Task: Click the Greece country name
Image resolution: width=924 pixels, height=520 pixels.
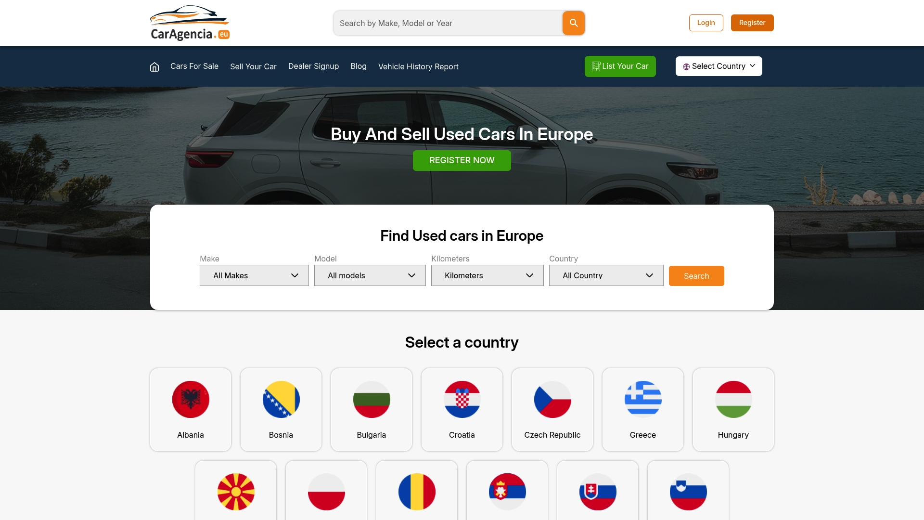Action: tap(643, 435)
